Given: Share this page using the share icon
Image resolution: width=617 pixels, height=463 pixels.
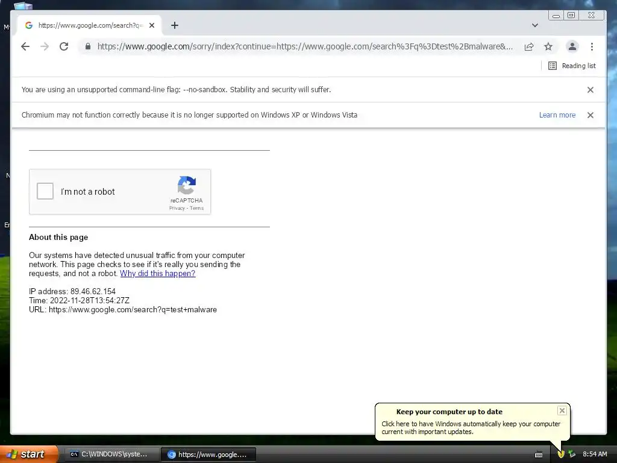Looking at the screenshot, I should click(529, 46).
